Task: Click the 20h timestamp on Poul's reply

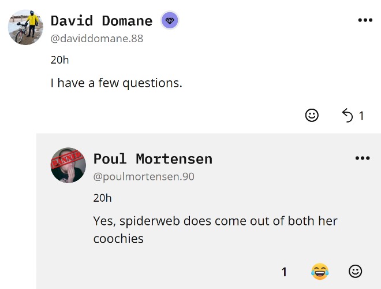Action: click(x=102, y=198)
